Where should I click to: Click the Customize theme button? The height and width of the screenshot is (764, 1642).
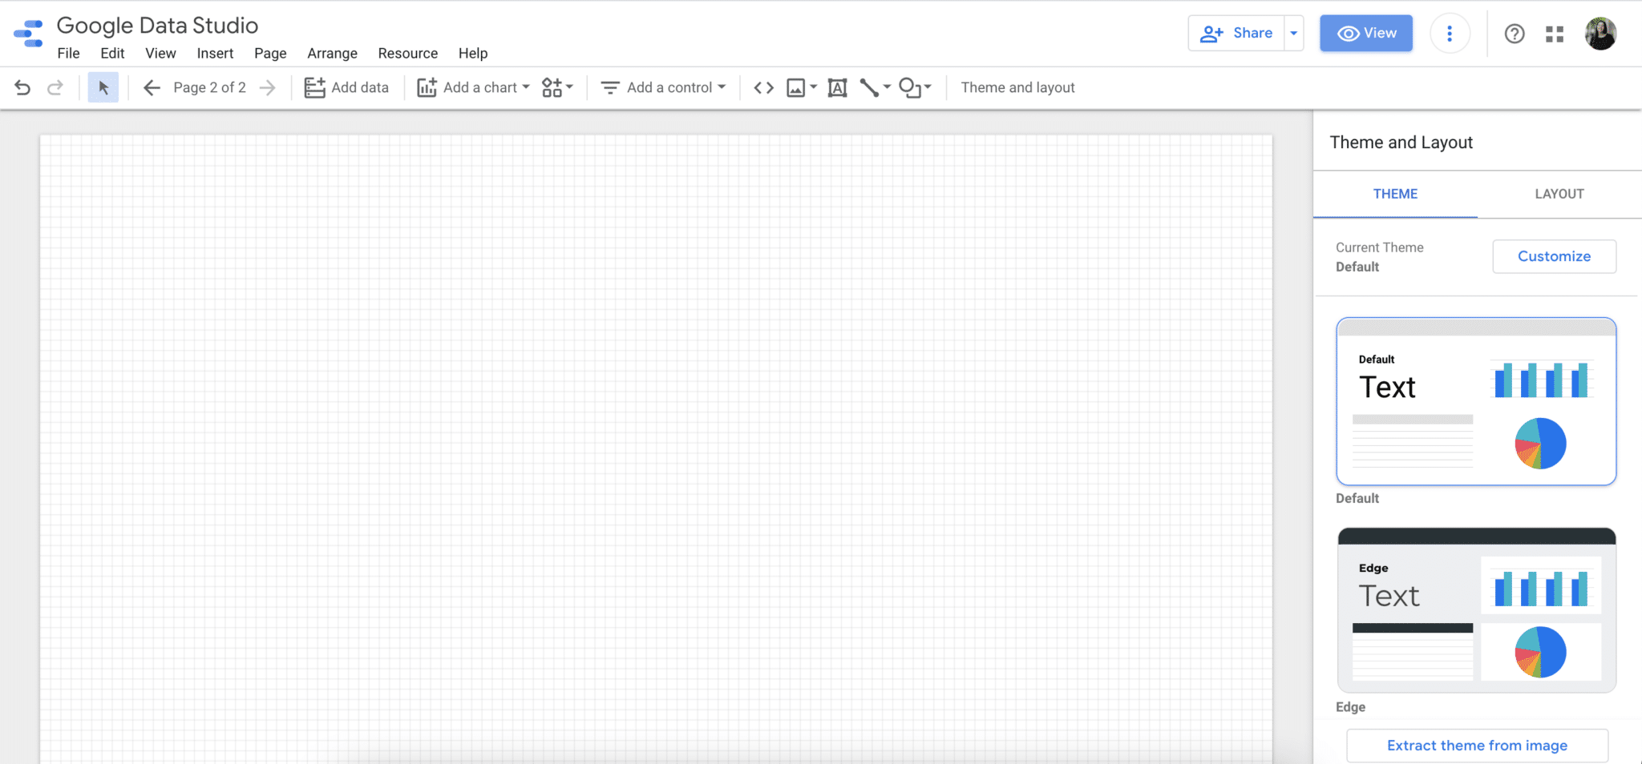pos(1553,256)
